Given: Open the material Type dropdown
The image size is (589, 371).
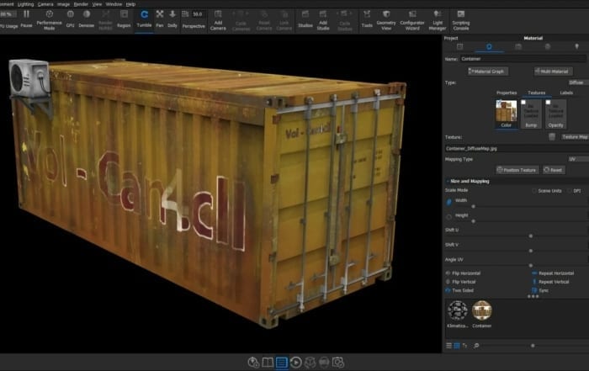Looking at the screenshot, I should point(578,82).
